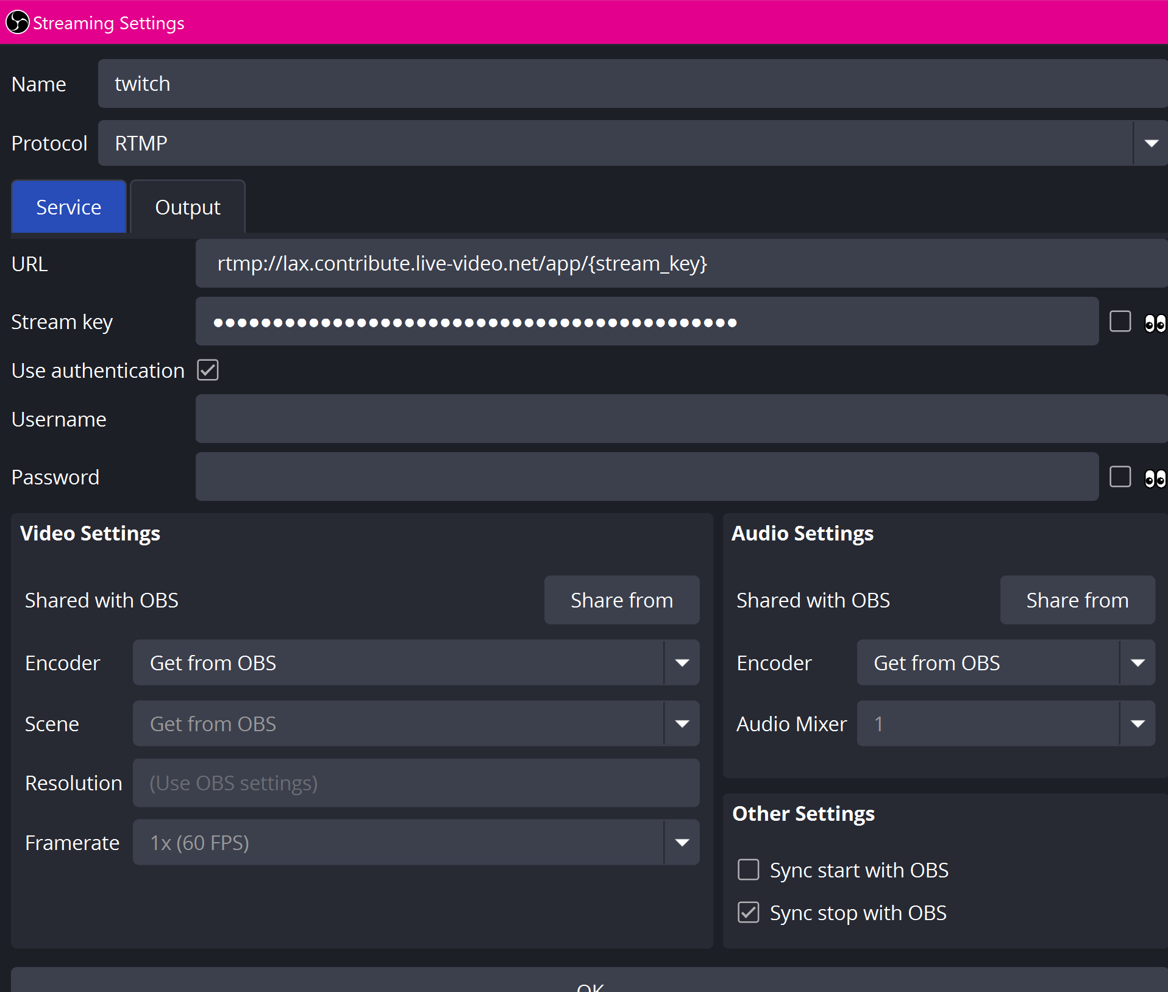
Task: Switch to the Output tab
Action: click(188, 207)
